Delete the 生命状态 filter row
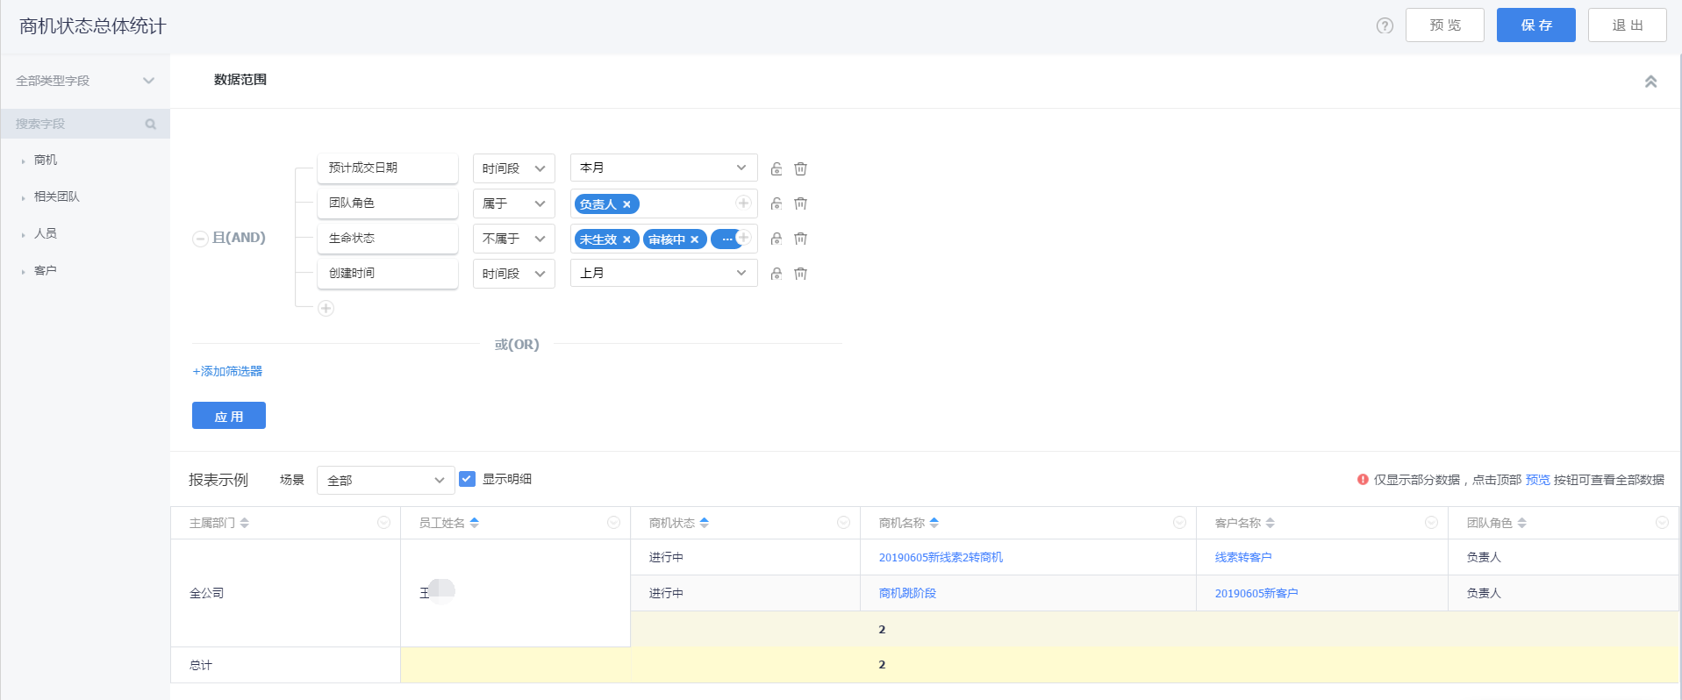Screen dimensions: 1682x700 coord(800,239)
